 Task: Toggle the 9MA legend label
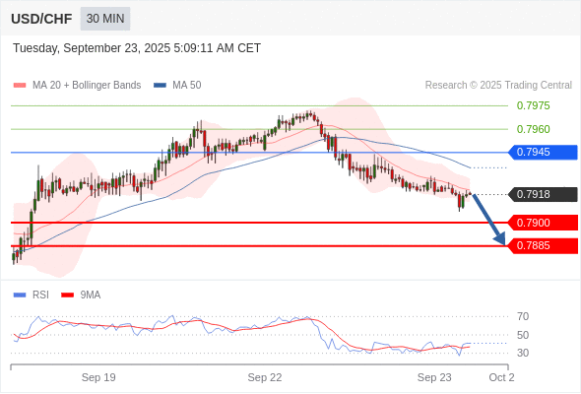pos(90,295)
